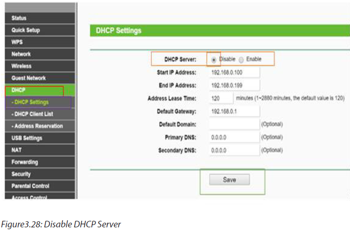
Task: Click the Default Domain text field
Action: pyautogui.click(x=234, y=124)
